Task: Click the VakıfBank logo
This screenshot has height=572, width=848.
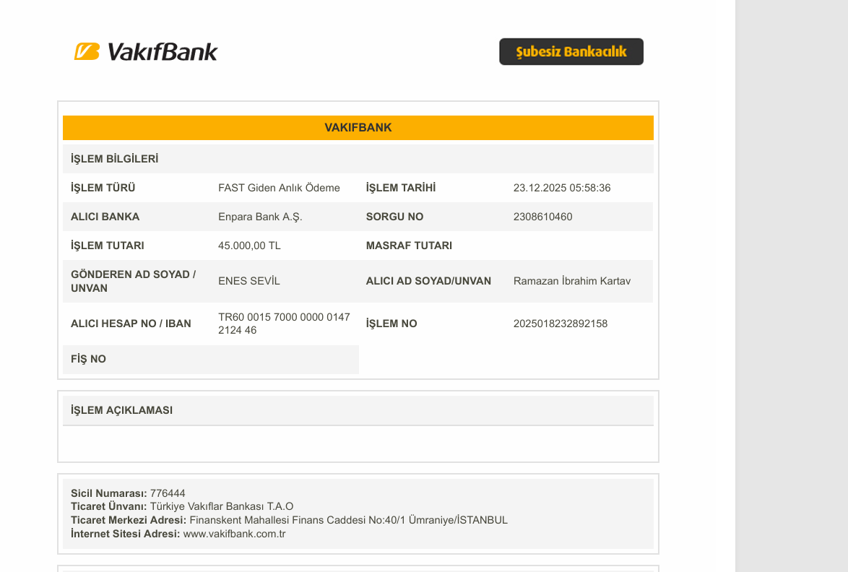Action: 145,52
